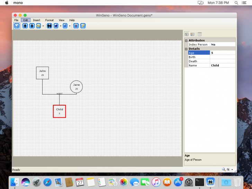Viewport: 252px width, 189px height.
Task: Open Terminal from the Dock
Action: (200, 182)
